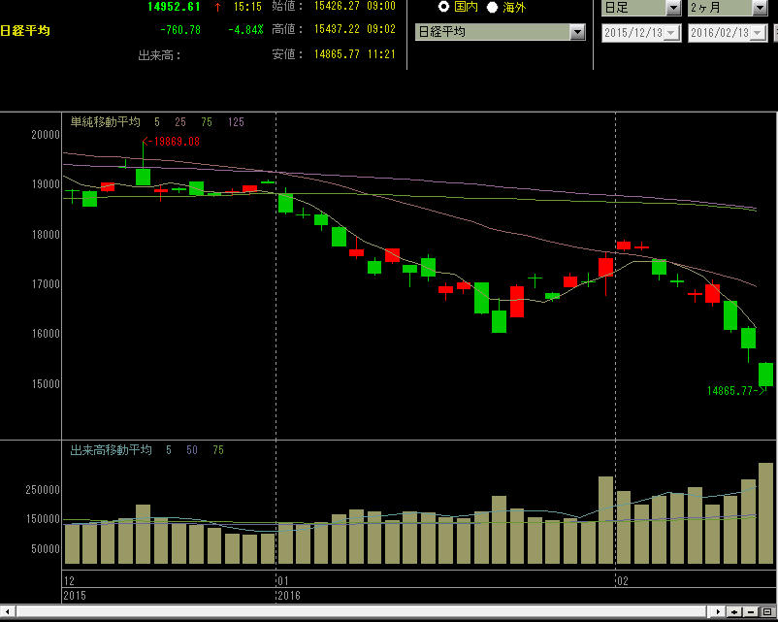This screenshot has width=778, height=622.
Task: Click the reset zoom button at bottom right
Action: (766, 612)
